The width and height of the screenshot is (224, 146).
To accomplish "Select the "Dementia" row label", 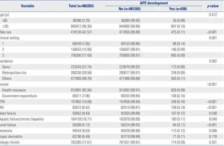I will (x=6, y=131).
